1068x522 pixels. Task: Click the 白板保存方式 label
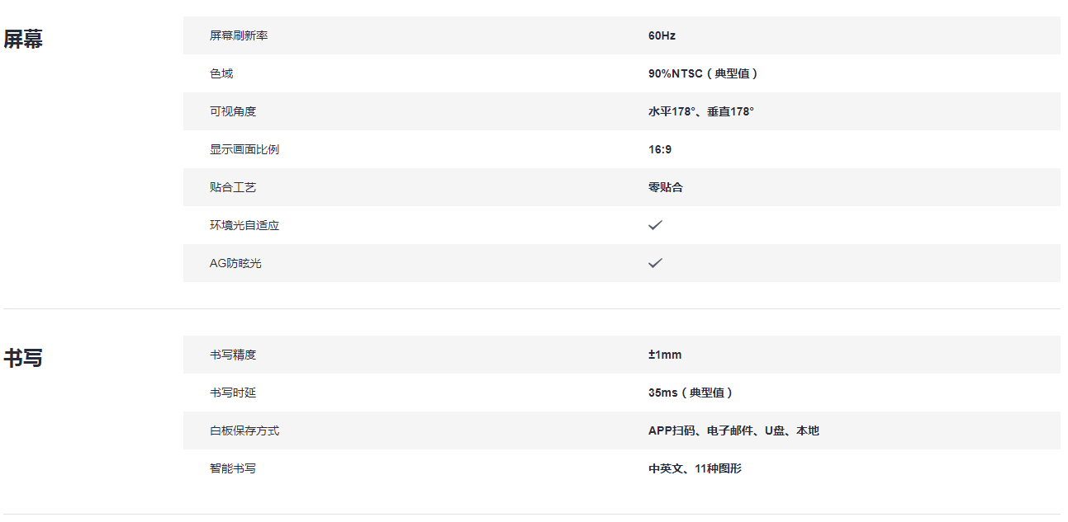tap(244, 430)
